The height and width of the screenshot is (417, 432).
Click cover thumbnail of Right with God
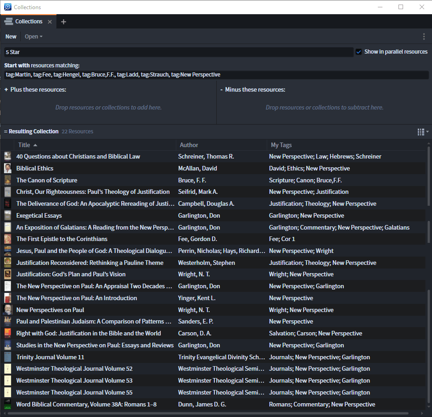click(8, 333)
